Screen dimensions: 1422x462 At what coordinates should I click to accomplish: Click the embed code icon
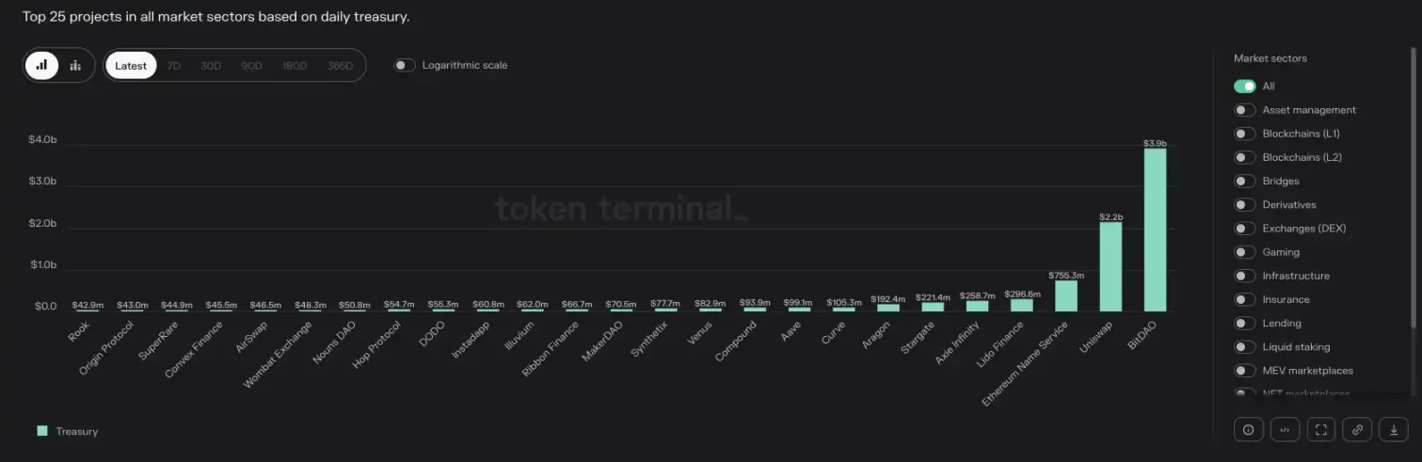[1285, 429]
